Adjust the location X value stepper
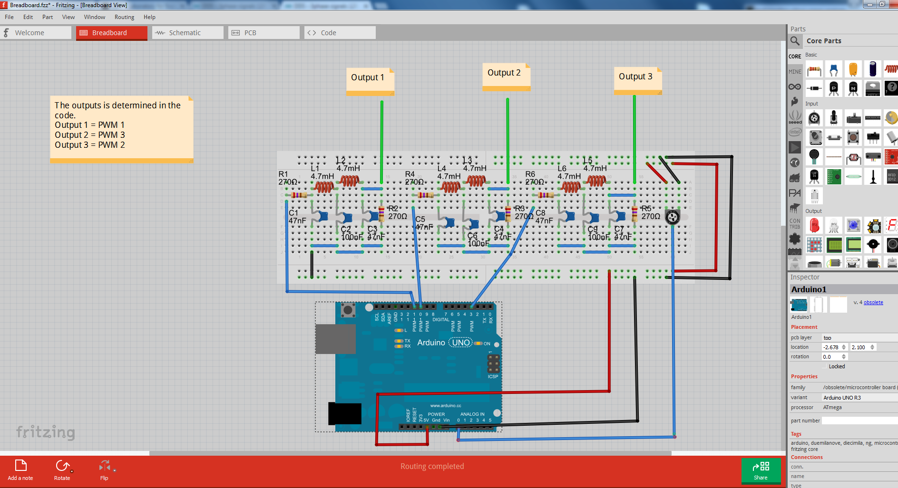Screen dimensions: 898x488 coord(844,347)
